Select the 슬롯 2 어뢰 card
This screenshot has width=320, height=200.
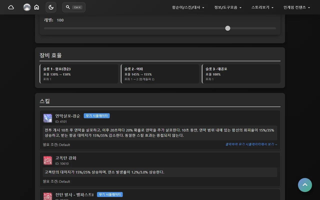pyautogui.click(x=160, y=74)
